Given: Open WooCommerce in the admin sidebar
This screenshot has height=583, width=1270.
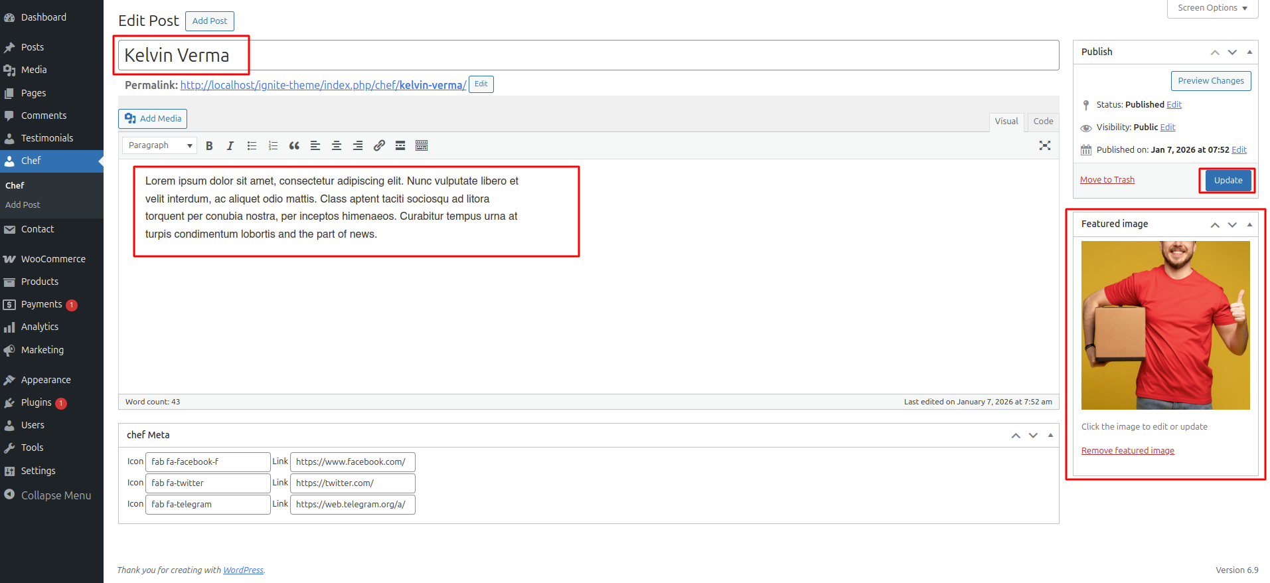Looking at the screenshot, I should pos(53,259).
